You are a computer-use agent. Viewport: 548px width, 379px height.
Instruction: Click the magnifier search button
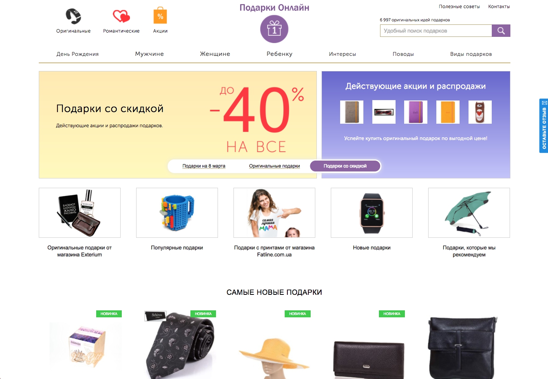coord(501,31)
